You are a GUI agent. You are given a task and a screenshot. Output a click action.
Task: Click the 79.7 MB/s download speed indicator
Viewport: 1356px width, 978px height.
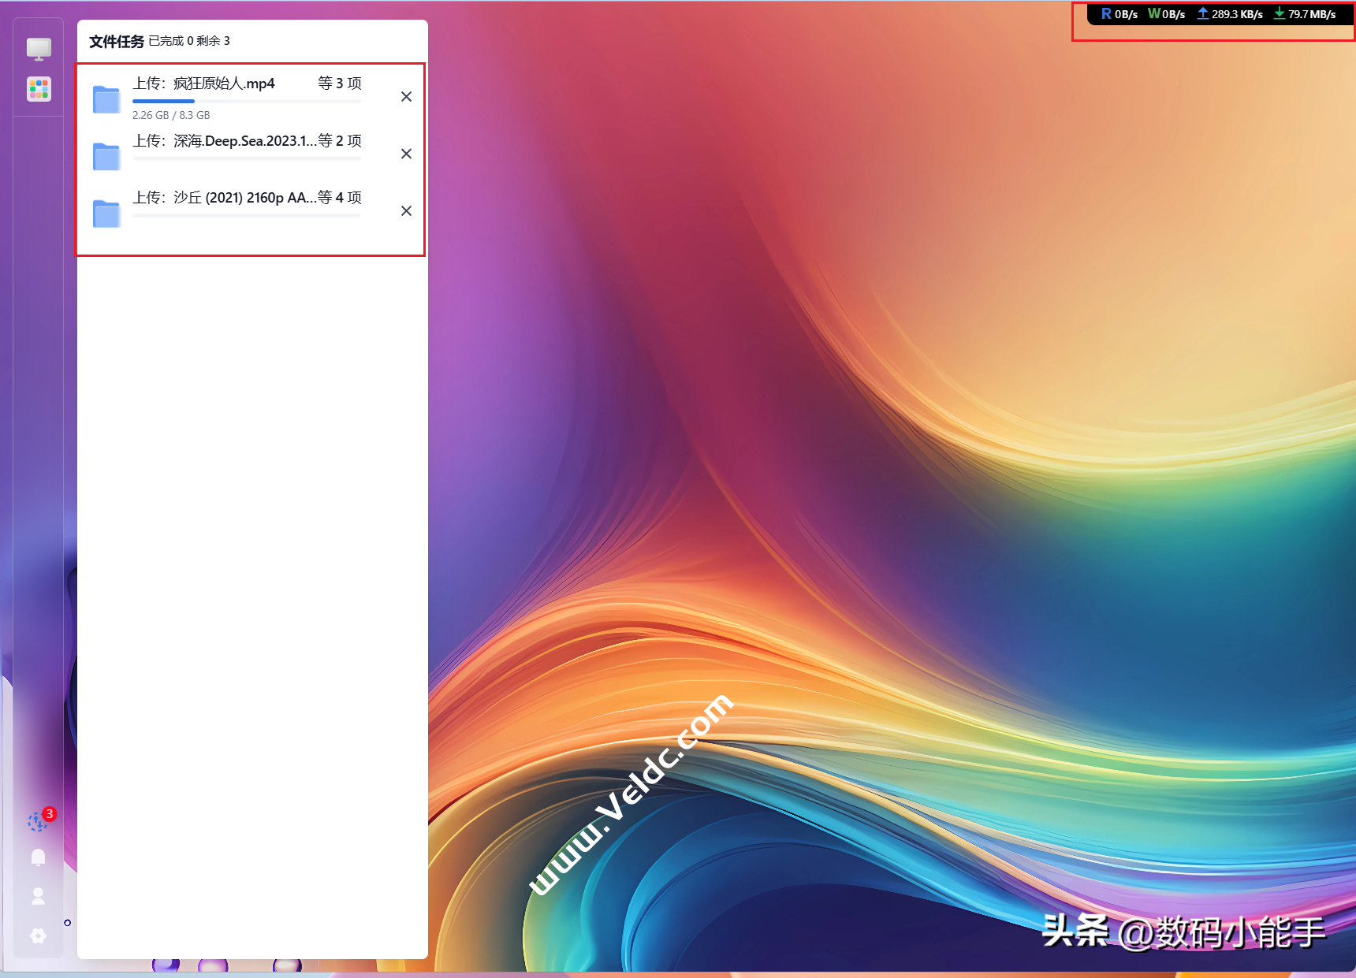(1305, 14)
